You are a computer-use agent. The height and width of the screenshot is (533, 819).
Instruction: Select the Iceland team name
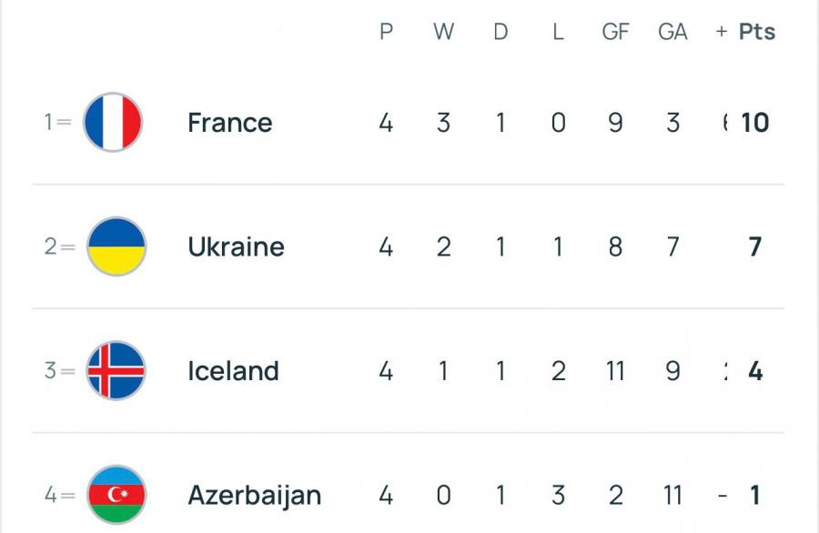pyautogui.click(x=233, y=371)
